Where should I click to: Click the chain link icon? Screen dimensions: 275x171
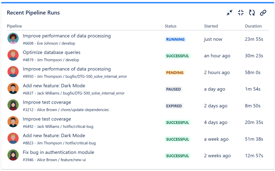point(263,13)
